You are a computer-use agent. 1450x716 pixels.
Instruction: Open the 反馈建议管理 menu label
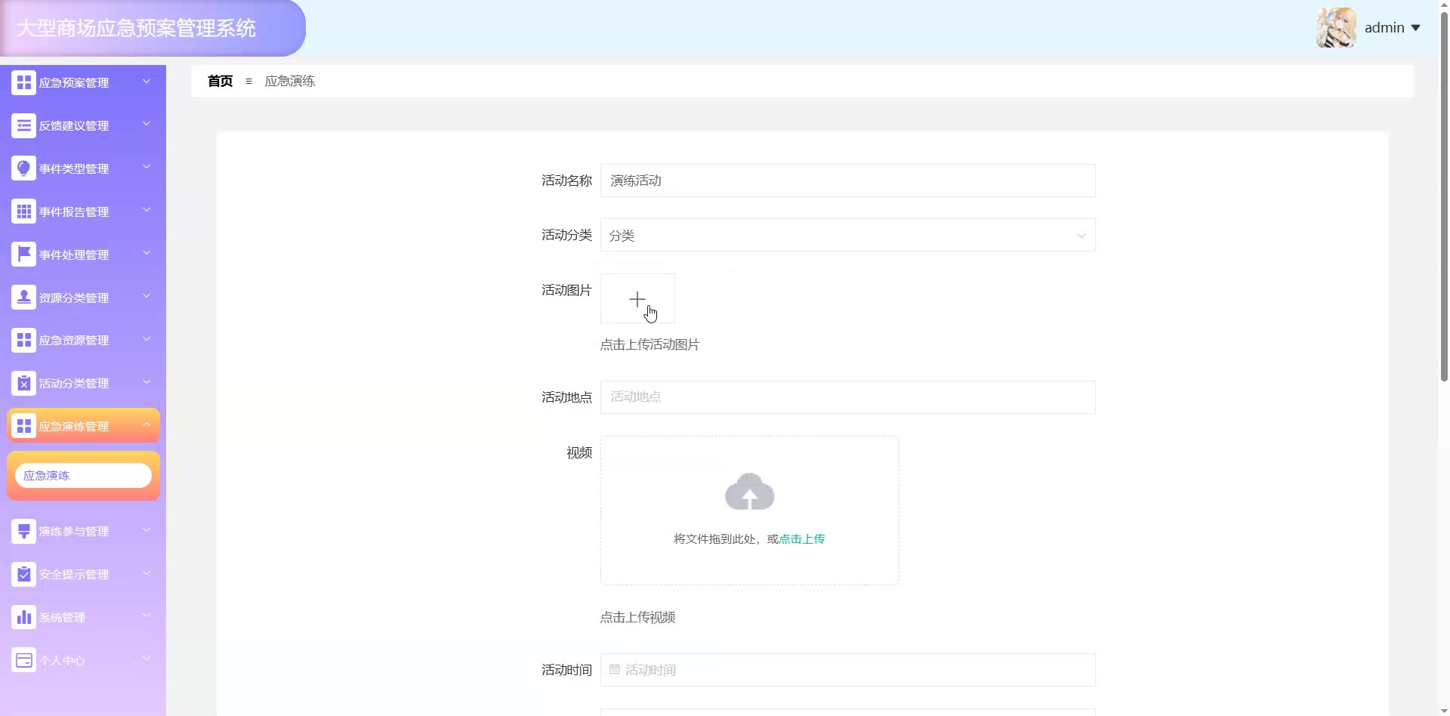tap(74, 126)
